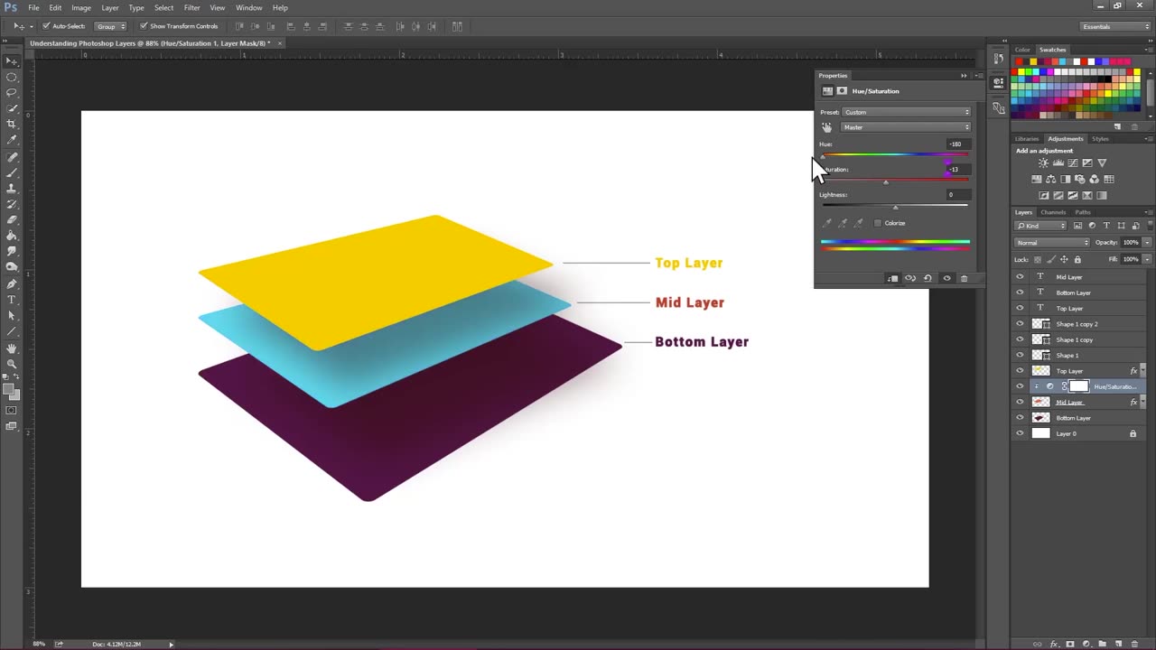1156x650 pixels.
Task: Open the Opacity dropdown arrow
Action: [x=1147, y=243]
